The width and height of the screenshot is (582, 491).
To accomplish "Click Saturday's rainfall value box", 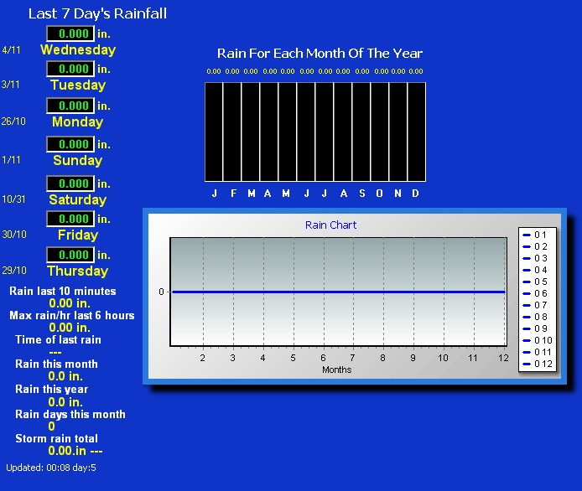I will [70, 183].
